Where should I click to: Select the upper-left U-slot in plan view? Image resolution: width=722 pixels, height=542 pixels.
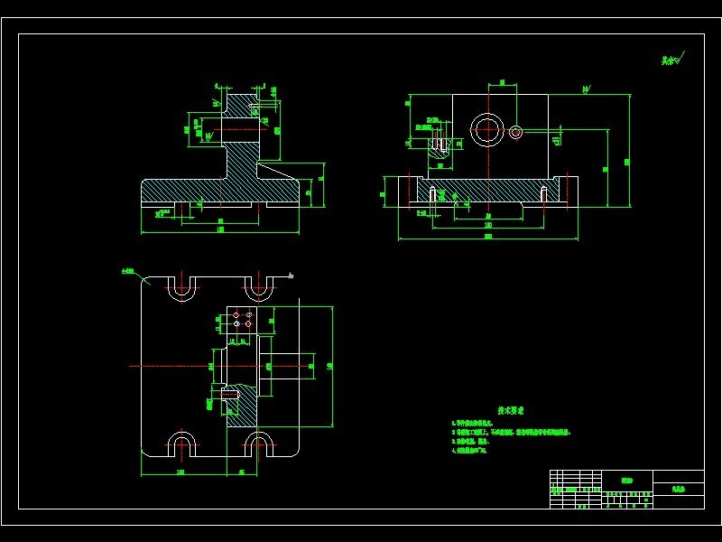(182, 289)
